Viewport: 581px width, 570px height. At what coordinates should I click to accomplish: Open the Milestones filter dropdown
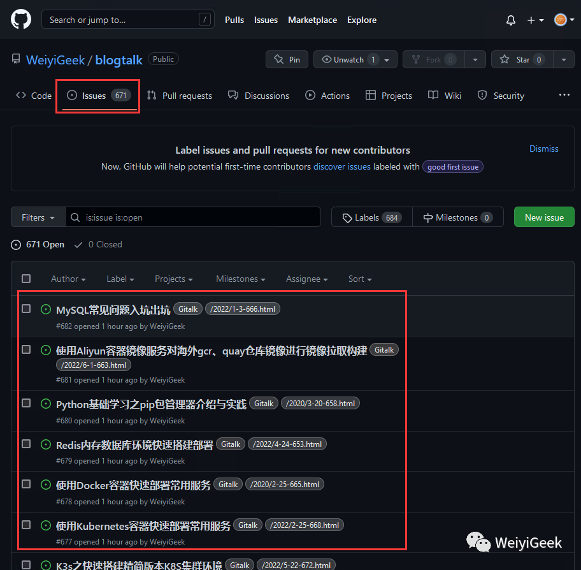point(240,279)
